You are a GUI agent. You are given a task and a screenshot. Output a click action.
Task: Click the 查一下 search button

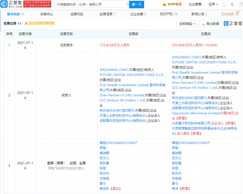point(137,5)
